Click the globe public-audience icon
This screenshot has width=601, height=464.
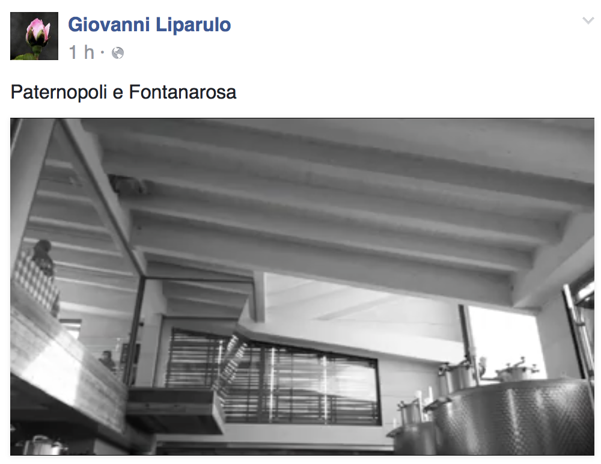click(118, 53)
